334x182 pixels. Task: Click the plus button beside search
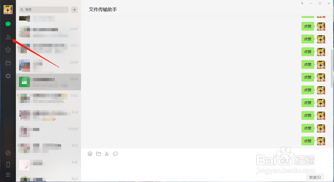pos(75,10)
